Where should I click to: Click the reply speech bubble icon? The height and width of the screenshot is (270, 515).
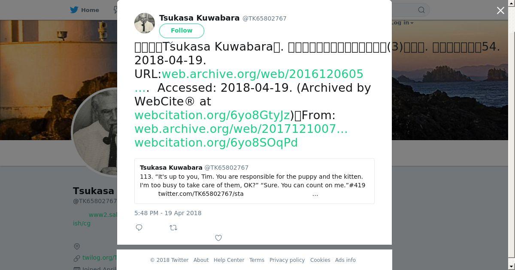click(139, 228)
